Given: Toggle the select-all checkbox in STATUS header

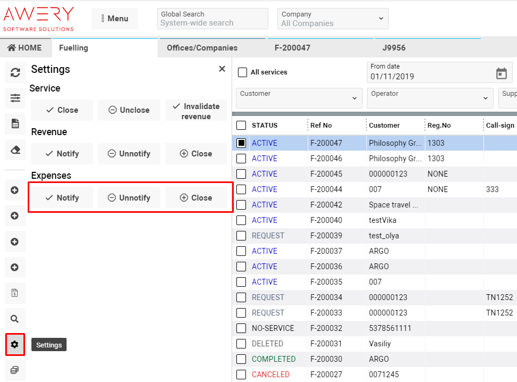Looking at the screenshot, I should click(241, 126).
